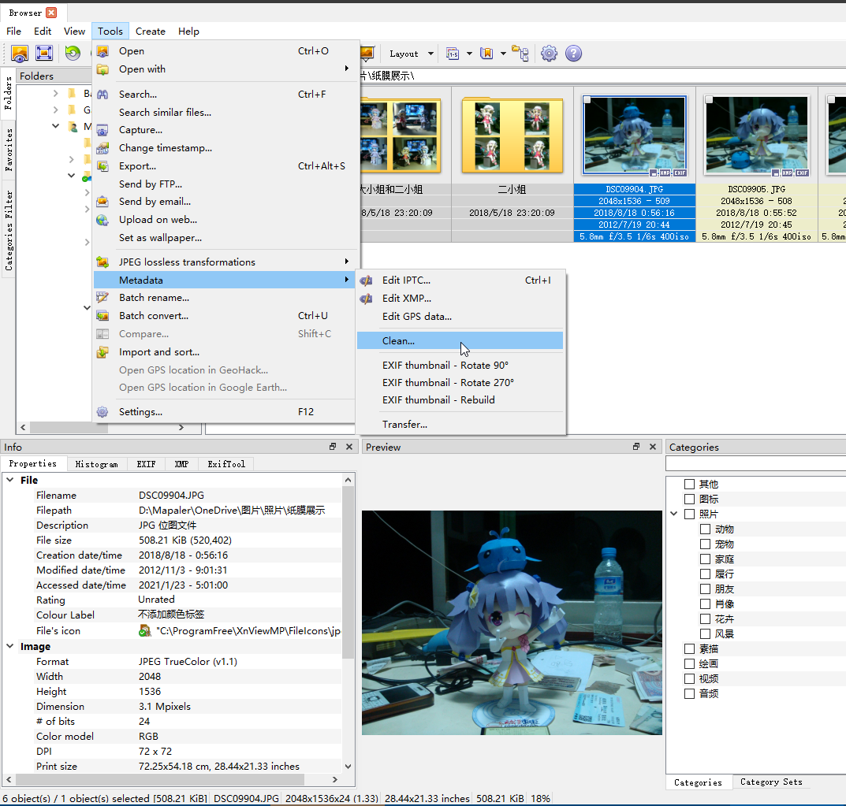Viewport: 846px width, 806px height.
Task: Click the folder tree view toolbar icon
Action: click(520, 54)
